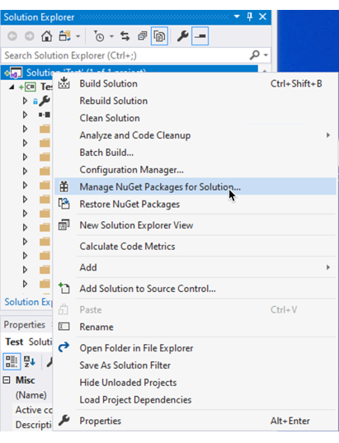Screen dimensions: 339x443
Task: Toggle Alphabetical sort in Properties panel
Action: pyautogui.click(x=30, y=361)
